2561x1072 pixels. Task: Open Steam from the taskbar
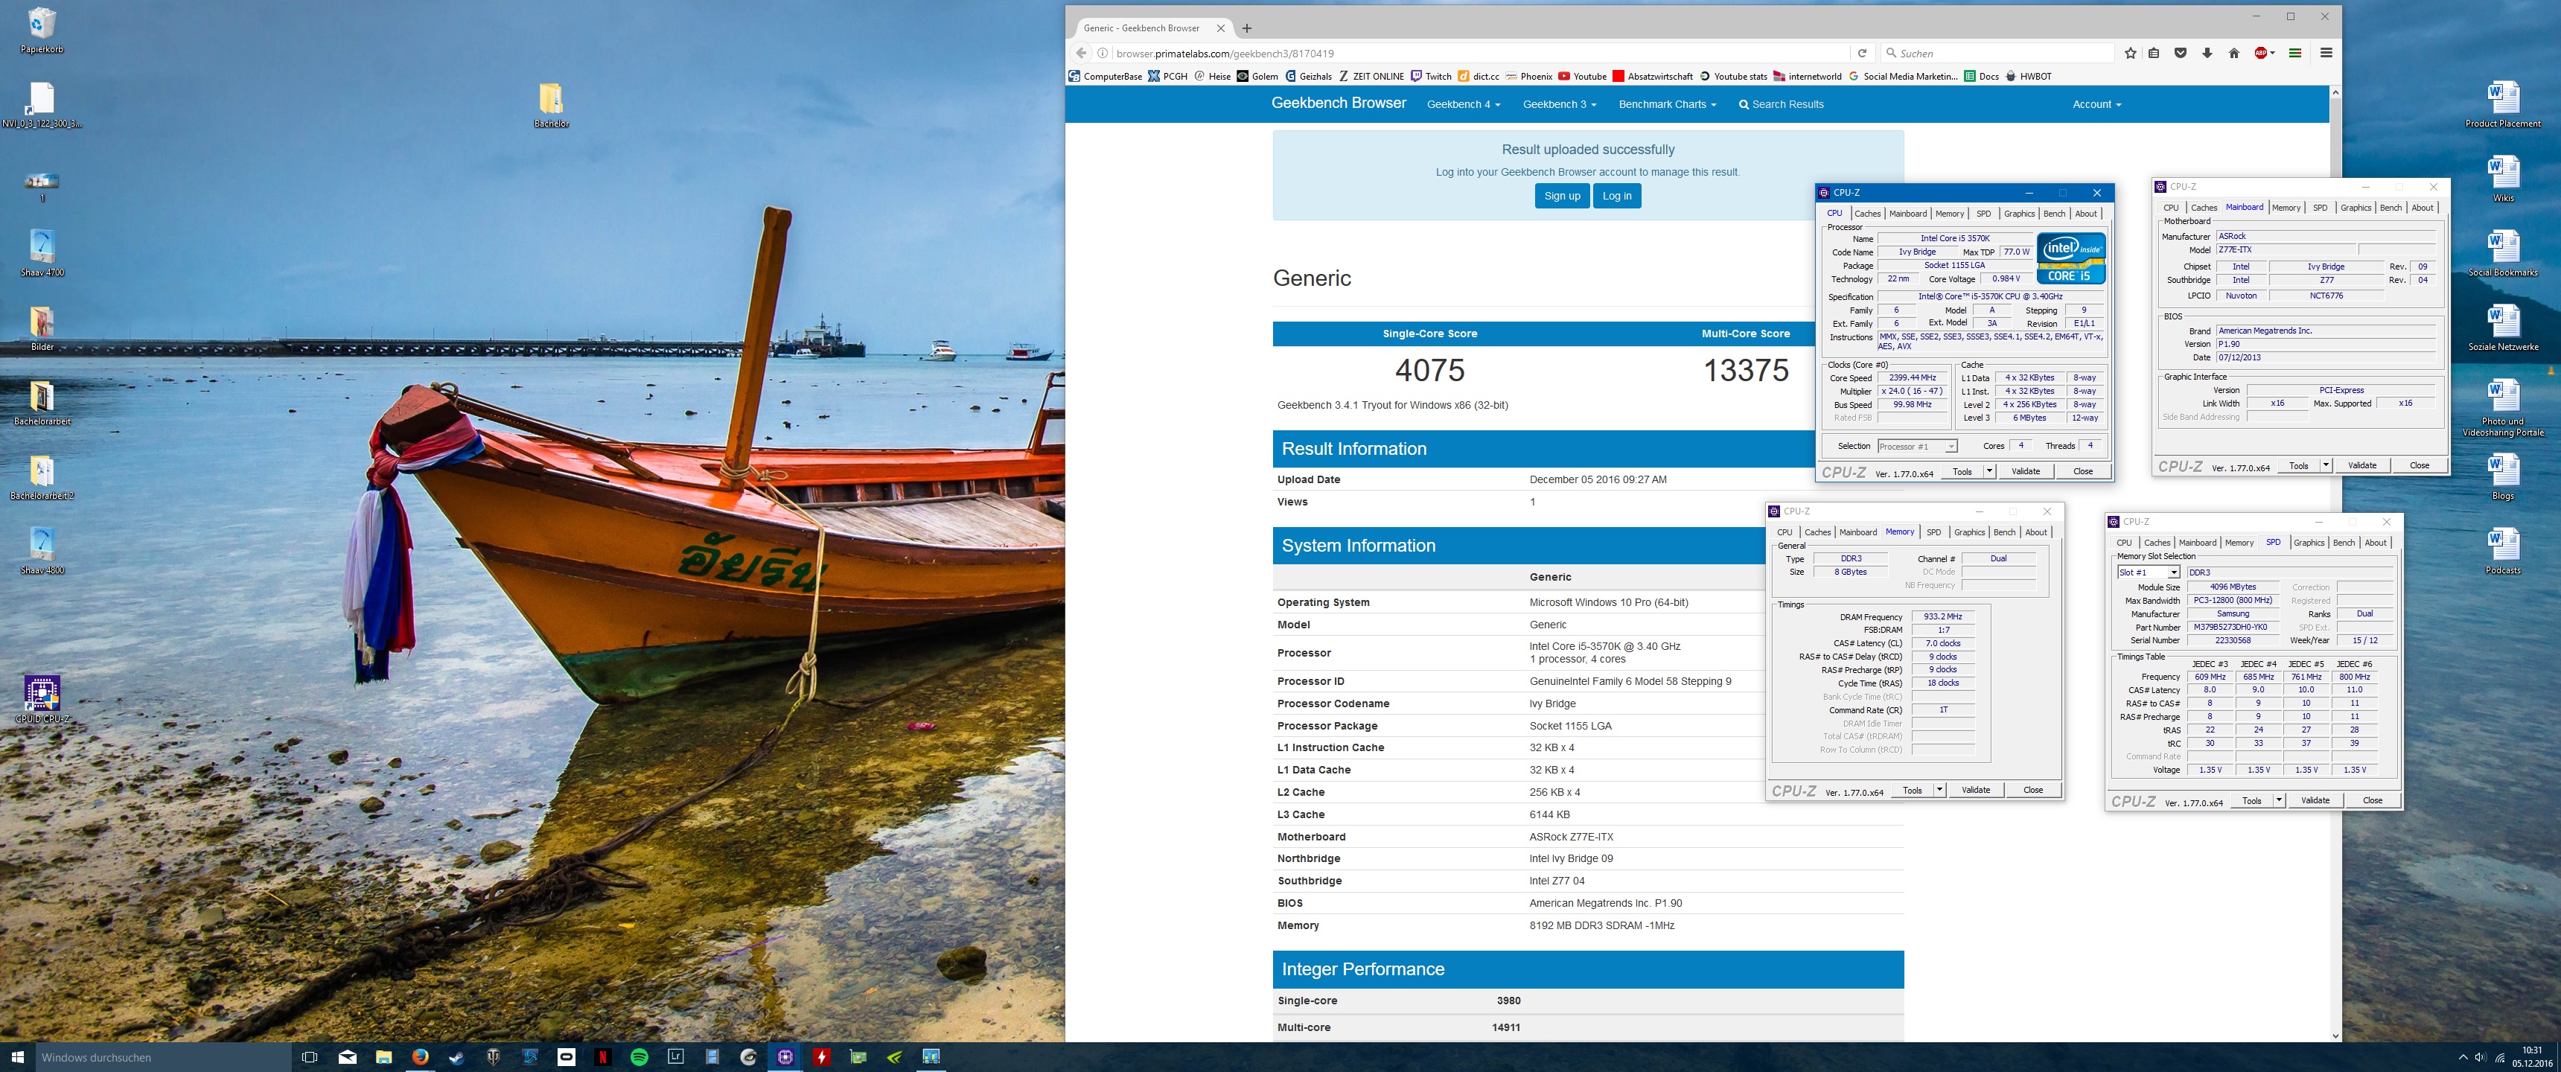point(456,1057)
